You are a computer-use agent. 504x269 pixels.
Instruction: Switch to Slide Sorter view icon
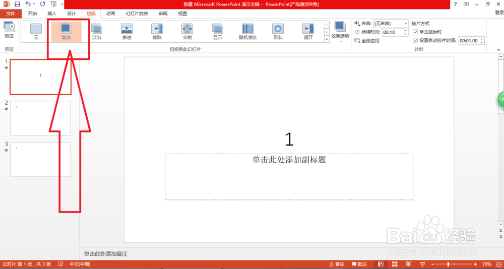(395, 264)
